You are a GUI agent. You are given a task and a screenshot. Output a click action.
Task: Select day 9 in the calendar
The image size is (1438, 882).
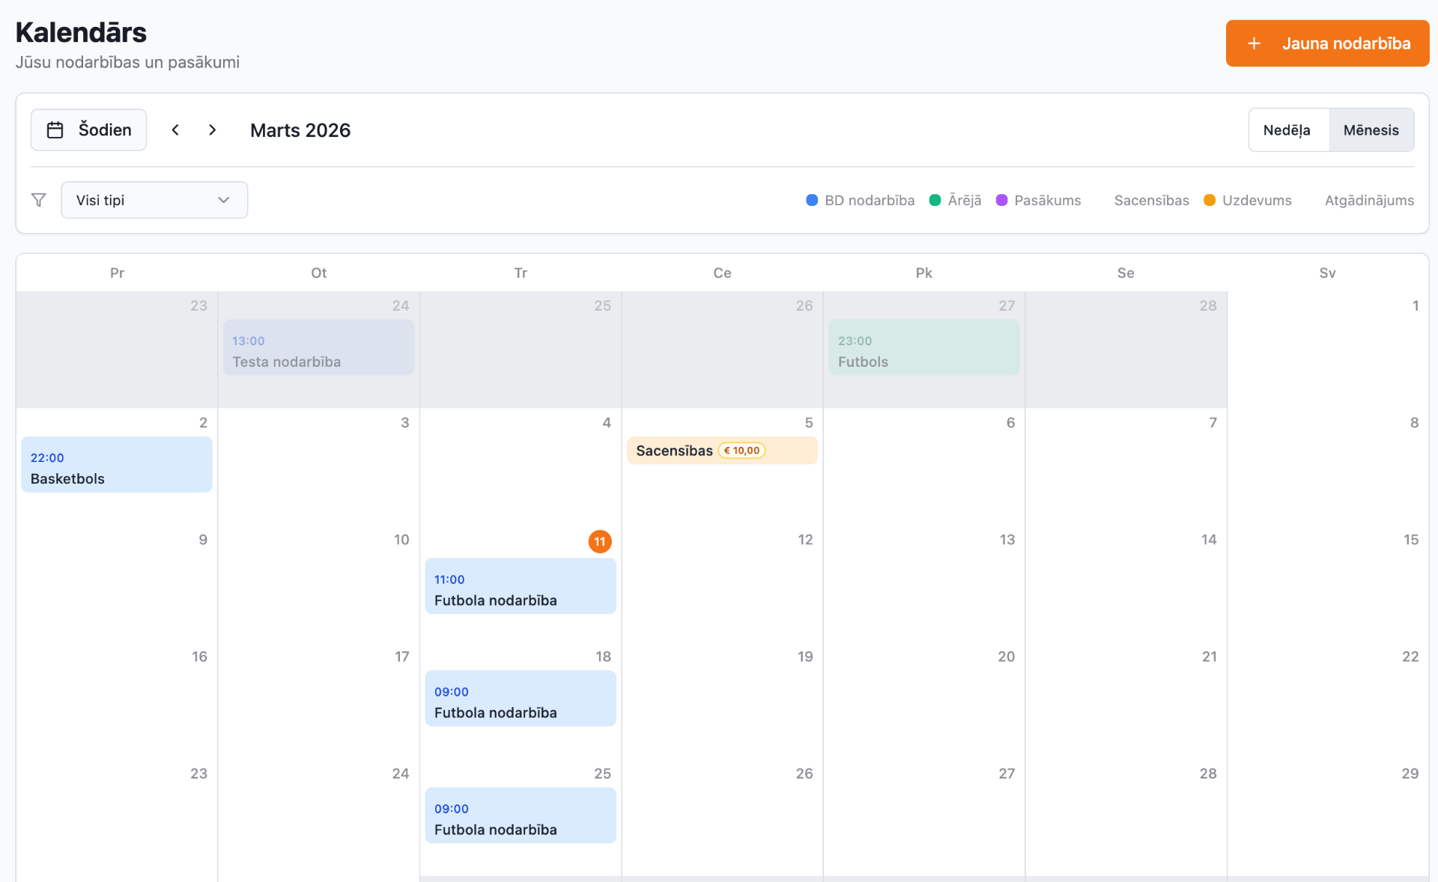[x=203, y=540]
